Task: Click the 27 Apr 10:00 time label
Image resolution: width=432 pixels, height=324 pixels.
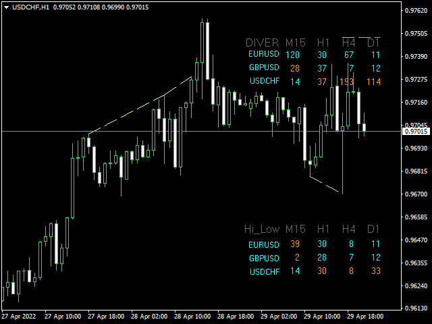Action: click(63, 317)
